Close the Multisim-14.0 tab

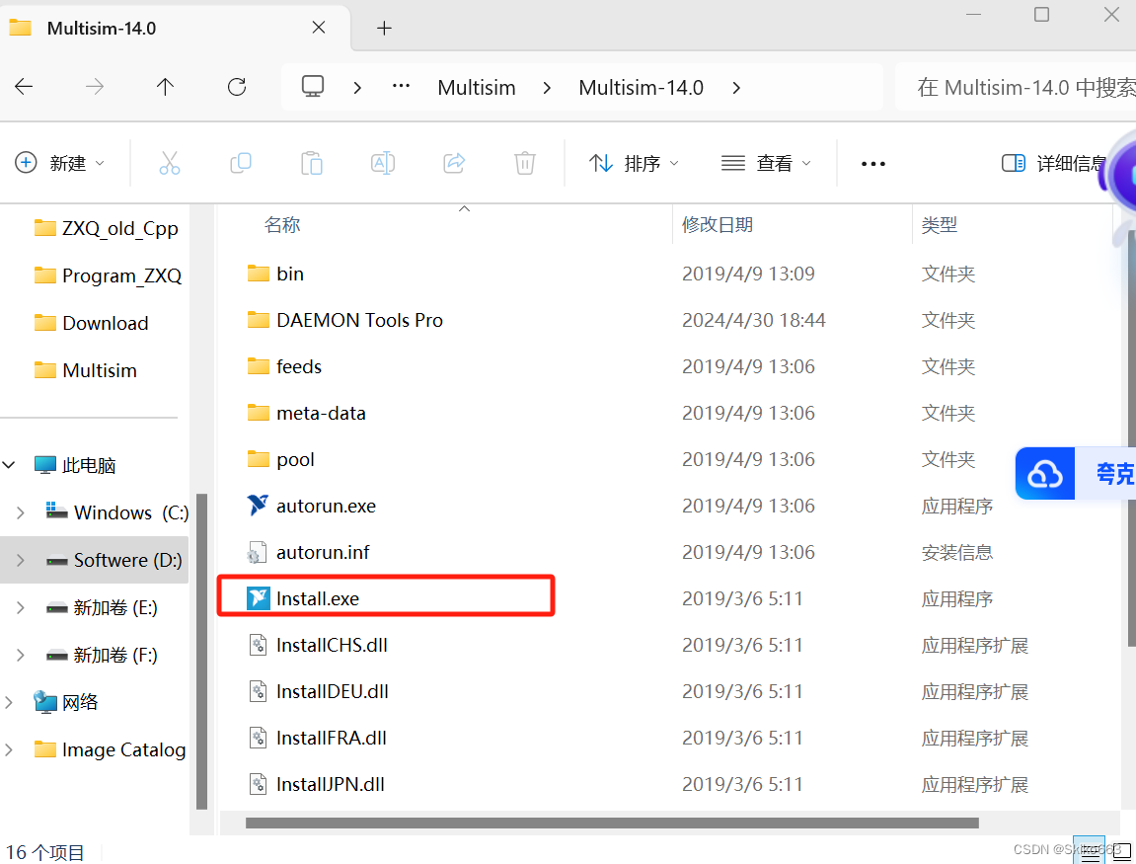[x=318, y=28]
